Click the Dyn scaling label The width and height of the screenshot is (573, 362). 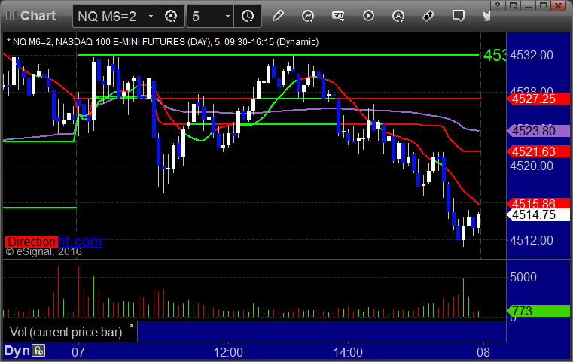17,351
